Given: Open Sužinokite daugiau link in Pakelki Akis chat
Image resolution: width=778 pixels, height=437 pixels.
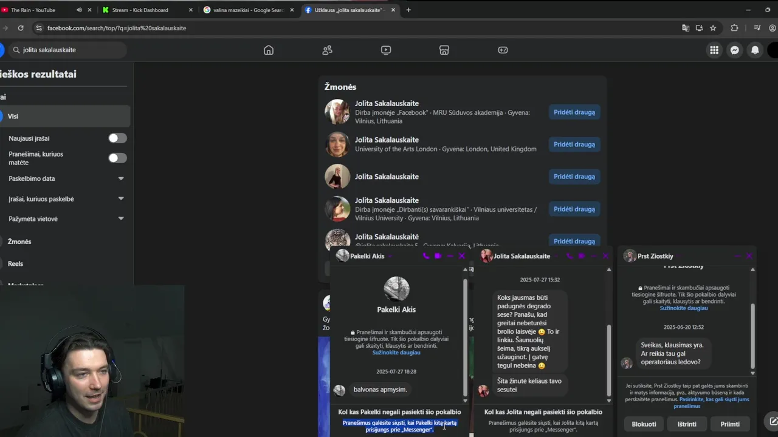Looking at the screenshot, I should pyautogui.click(x=396, y=353).
